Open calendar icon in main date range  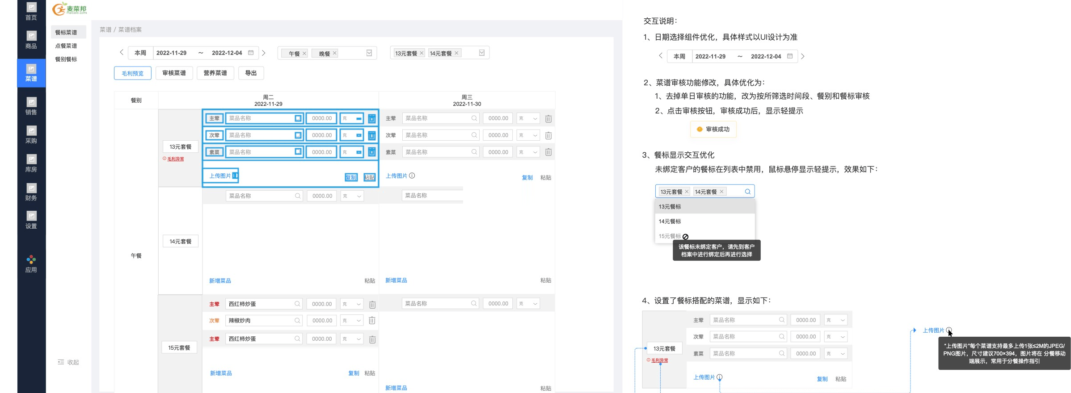(251, 53)
